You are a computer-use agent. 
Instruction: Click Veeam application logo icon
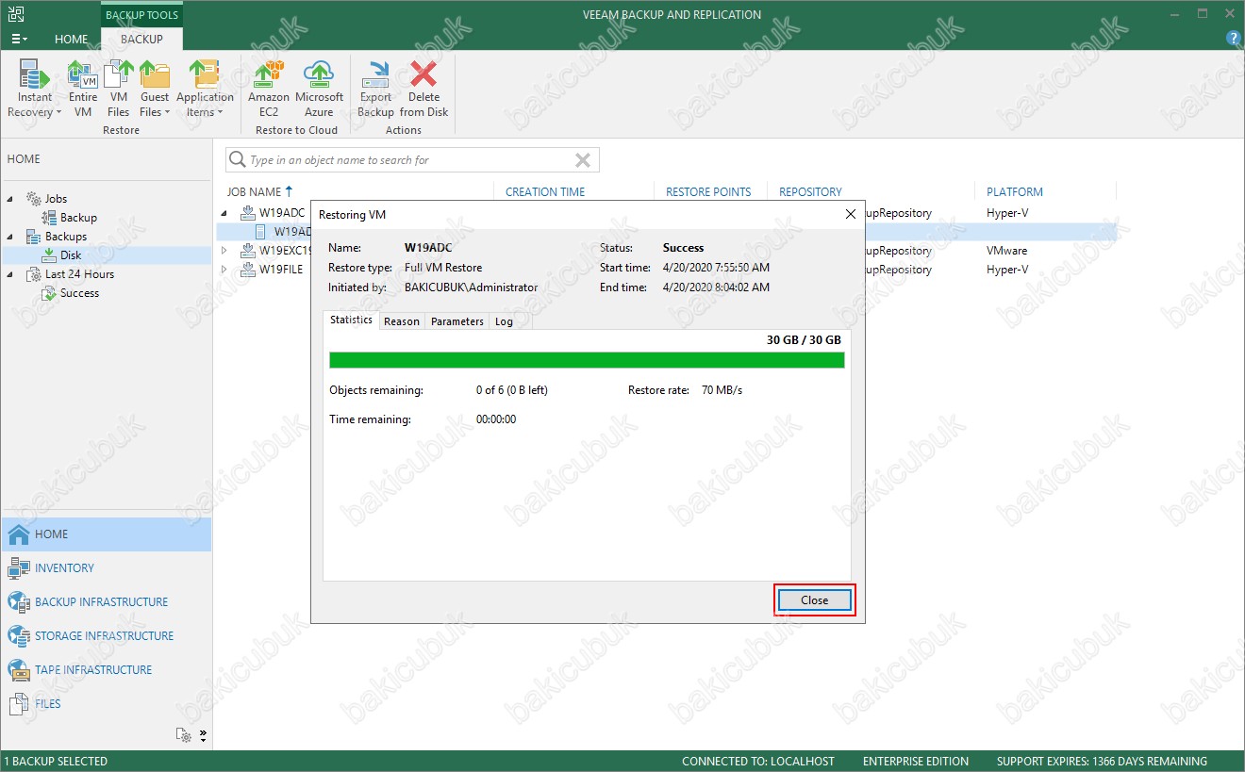click(15, 14)
